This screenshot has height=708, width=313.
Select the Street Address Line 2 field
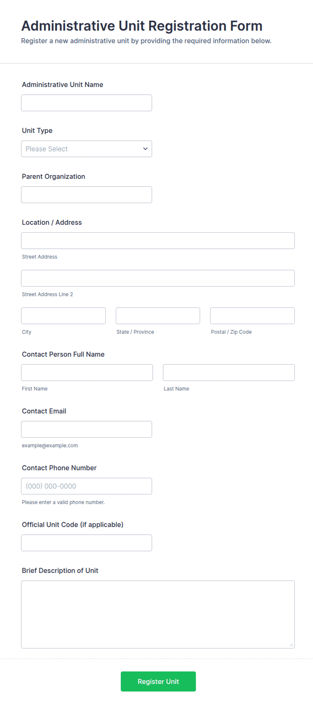pyautogui.click(x=158, y=278)
